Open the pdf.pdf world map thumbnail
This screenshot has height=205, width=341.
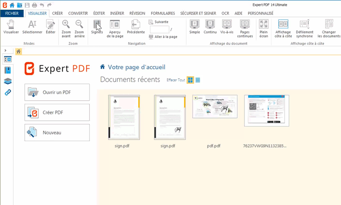[x=215, y=107]
